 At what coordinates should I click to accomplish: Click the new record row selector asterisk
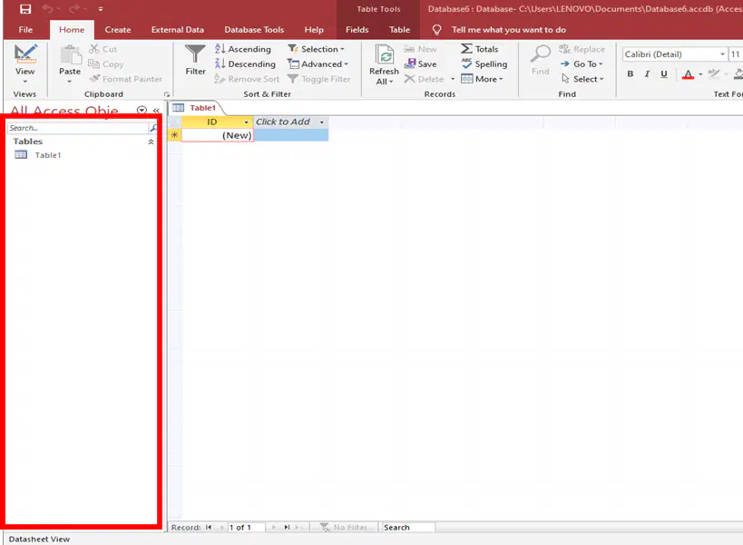click(x=174, y=135)
